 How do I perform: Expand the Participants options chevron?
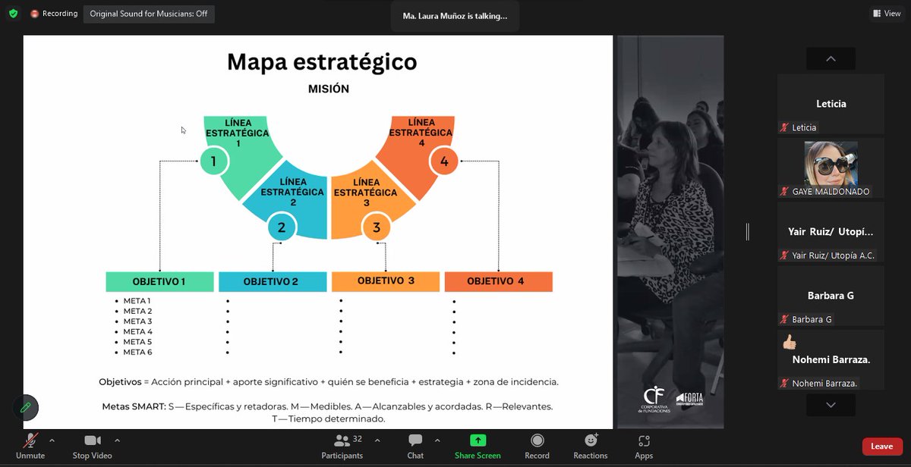click(x=377, y=440)
